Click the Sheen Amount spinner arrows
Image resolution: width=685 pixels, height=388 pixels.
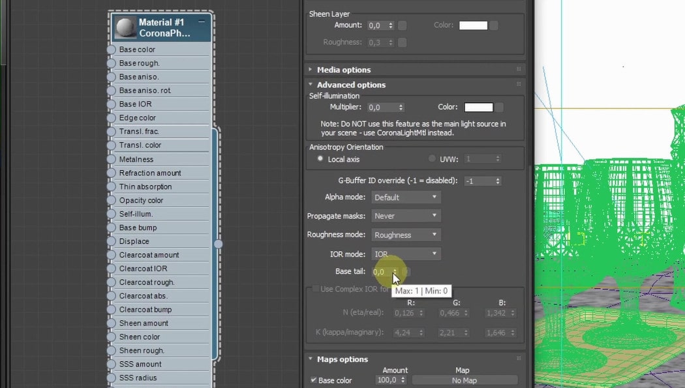(391, 25)
